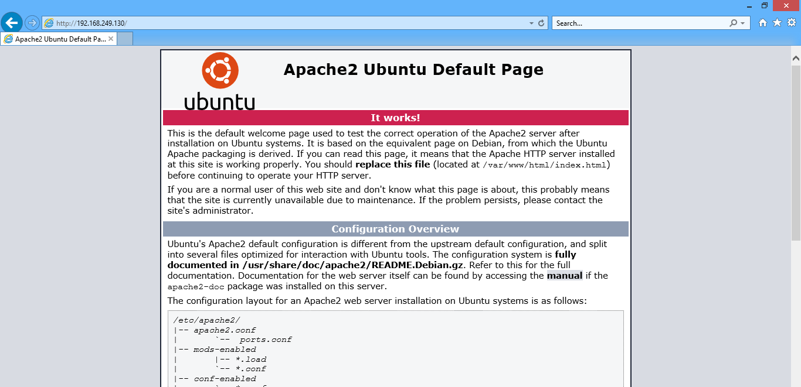The width and height of the screenshot is (801, 387).
Task: Click the It works! banner
Action: [396, 118]
